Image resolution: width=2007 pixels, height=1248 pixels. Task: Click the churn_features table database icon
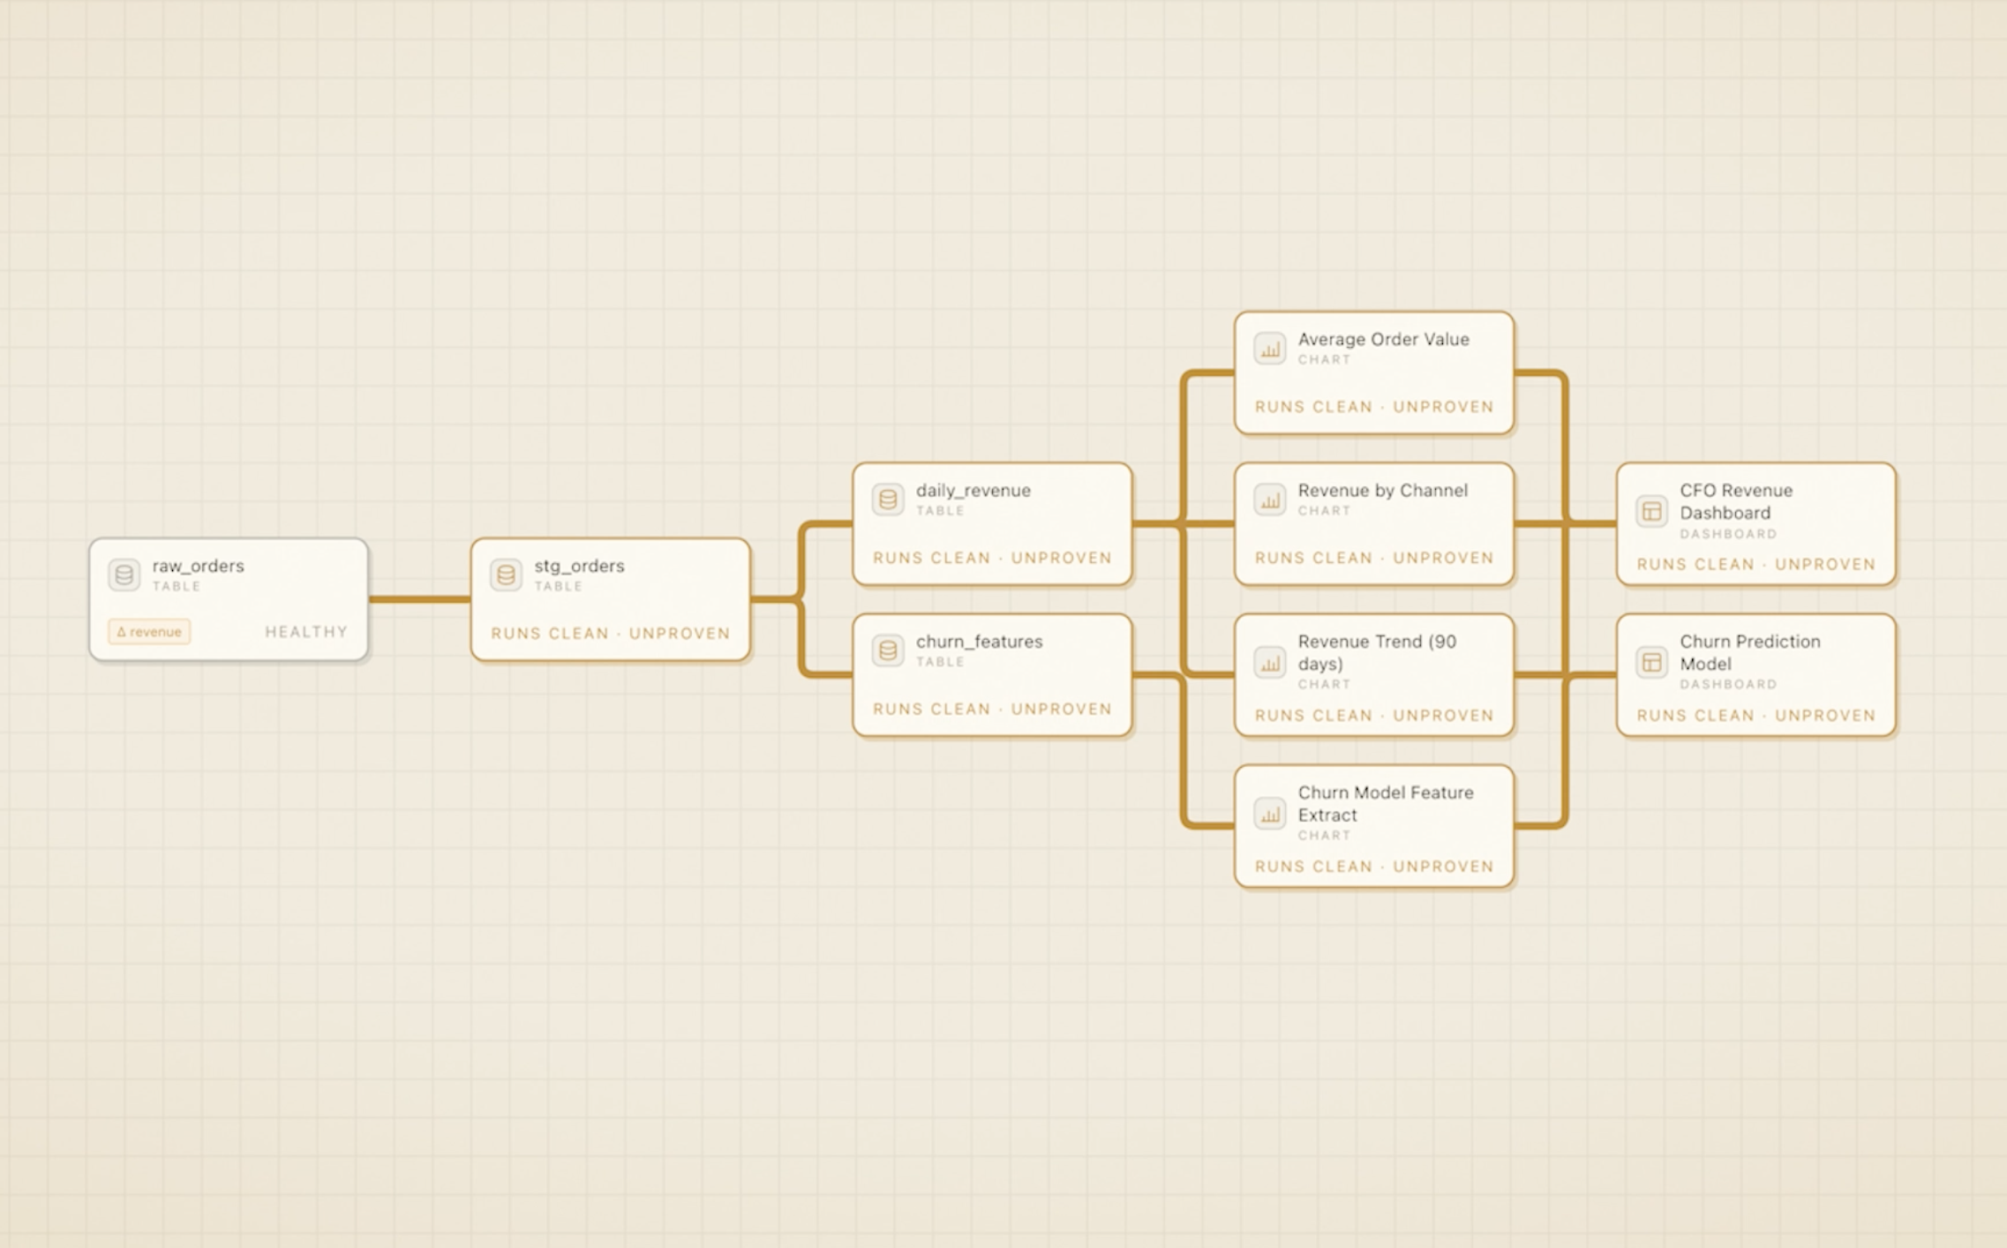(888, 650)
